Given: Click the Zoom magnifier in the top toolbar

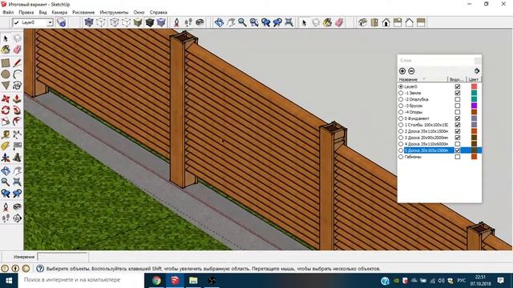Looking at the screenshot, I should click(242, 22).
